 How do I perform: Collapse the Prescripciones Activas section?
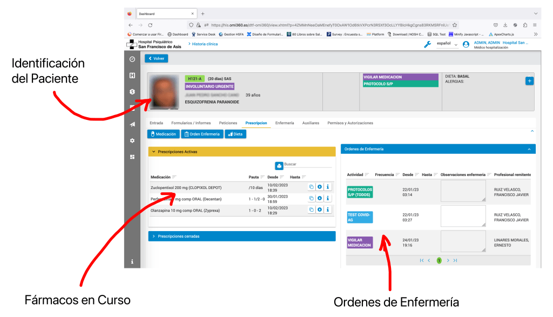(x=153, y=152)
